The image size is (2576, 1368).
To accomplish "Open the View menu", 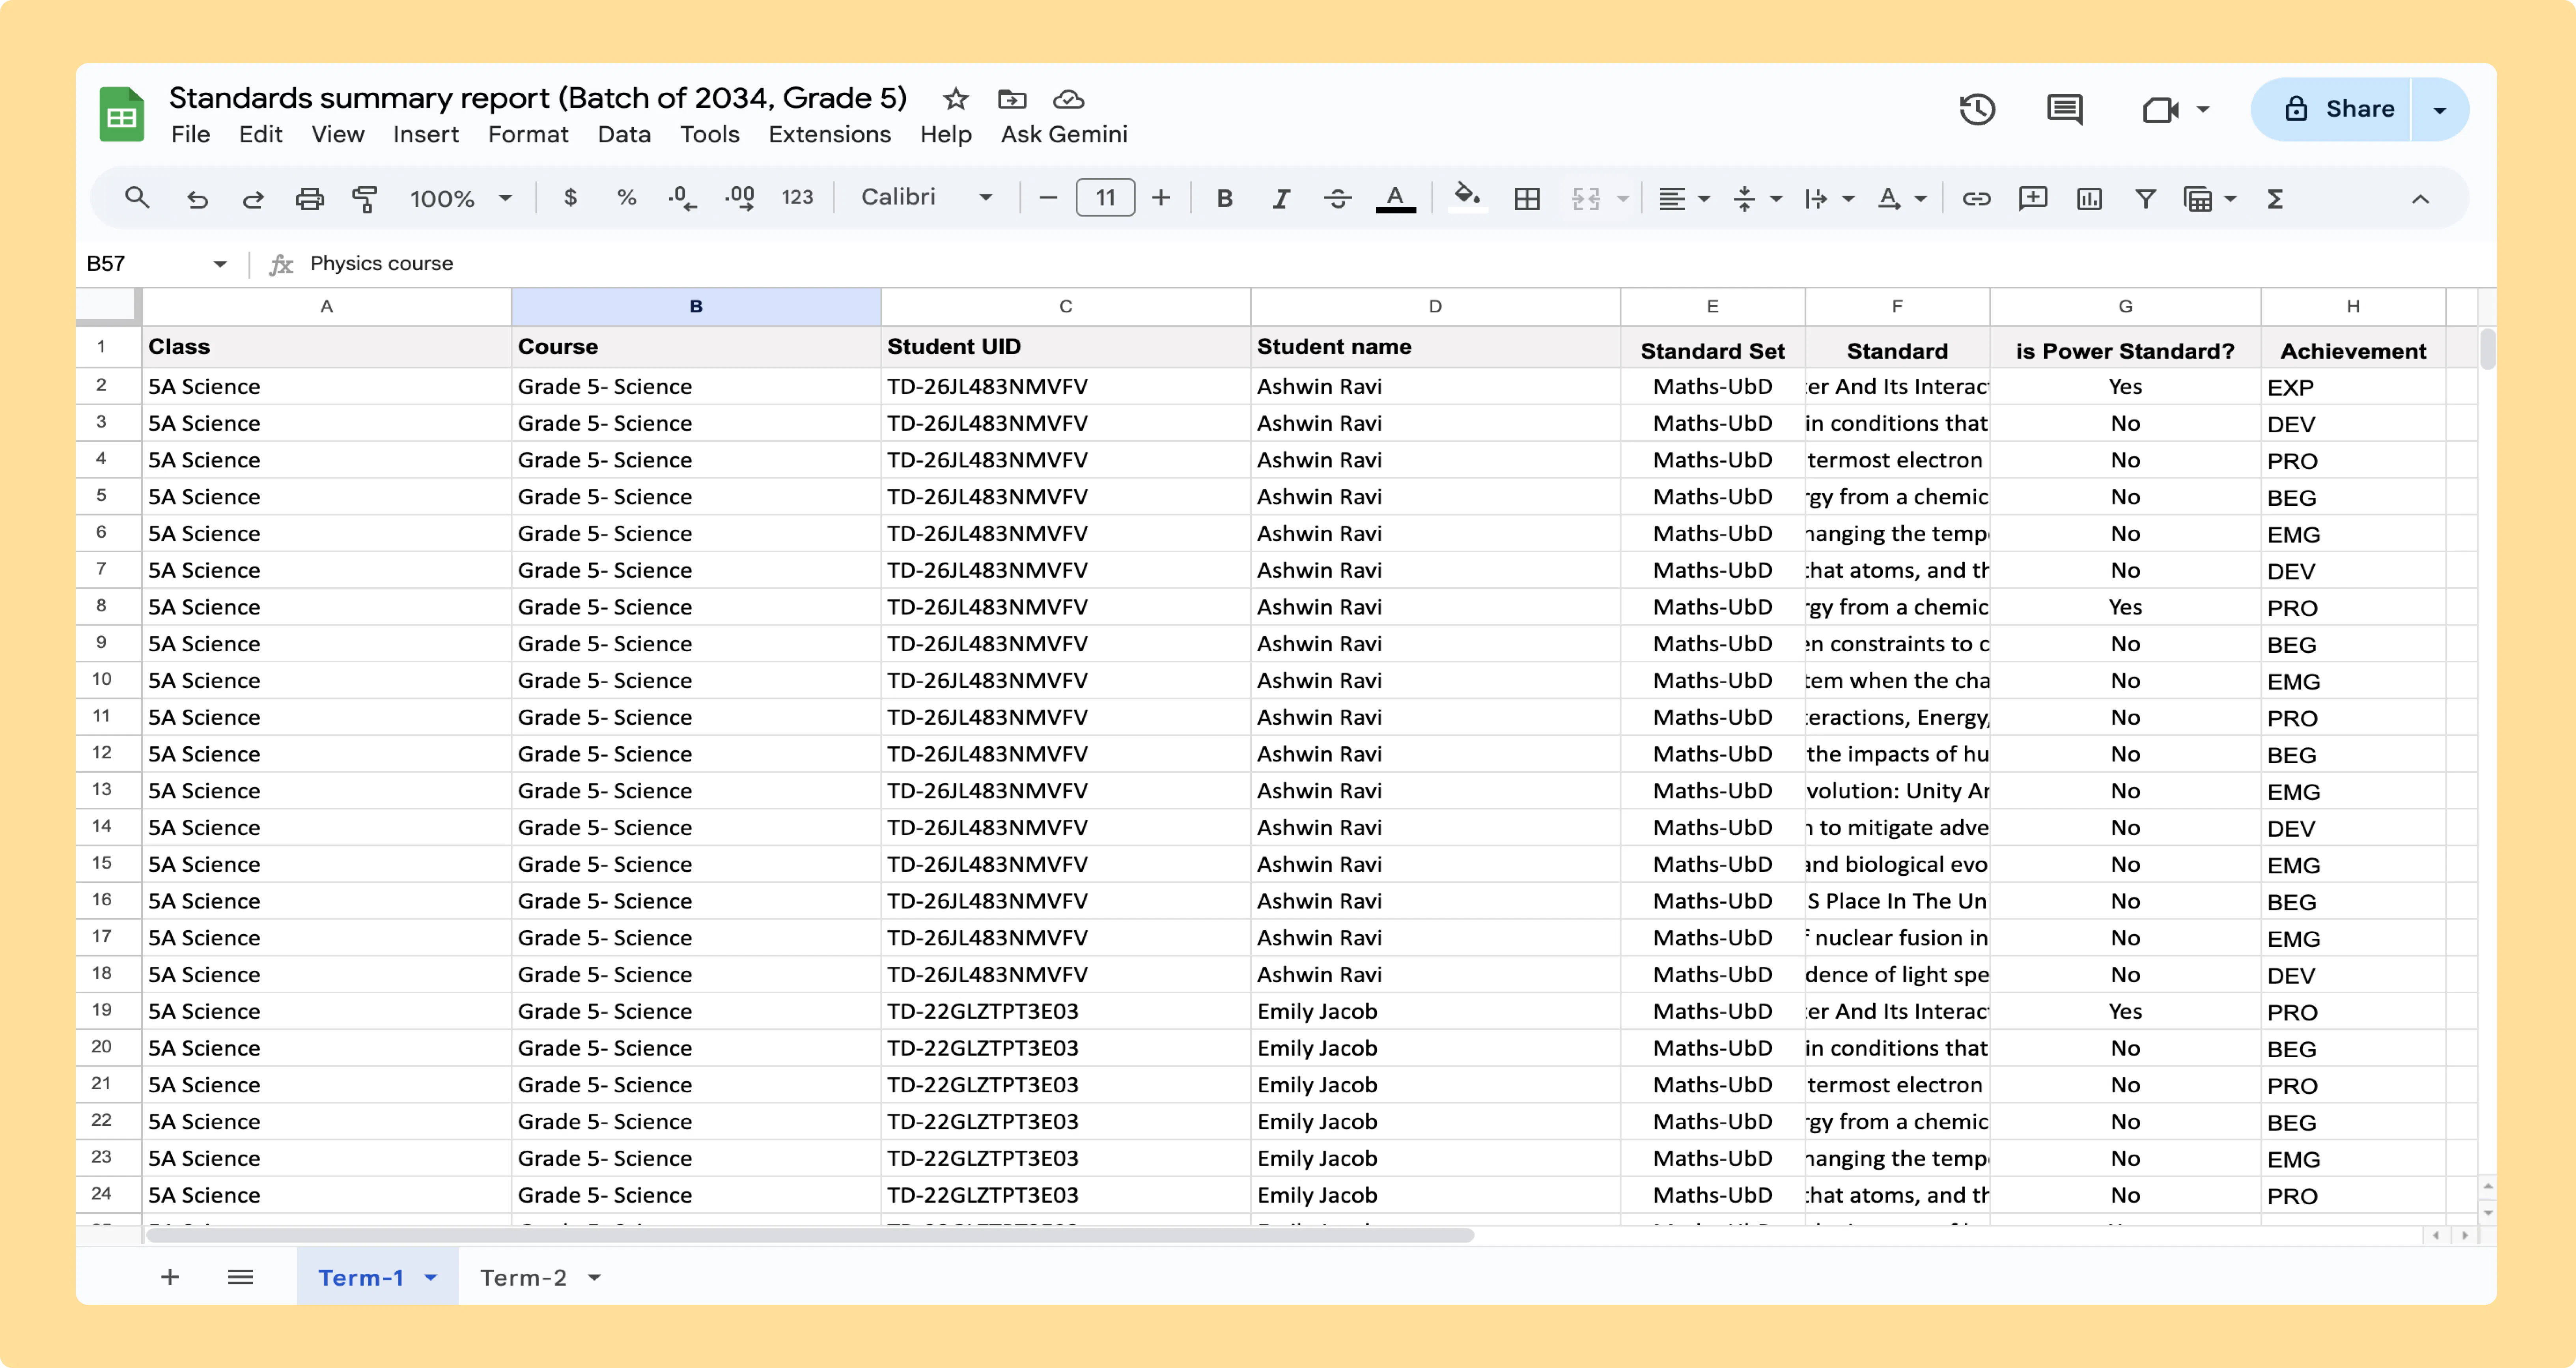I will 338,134.
